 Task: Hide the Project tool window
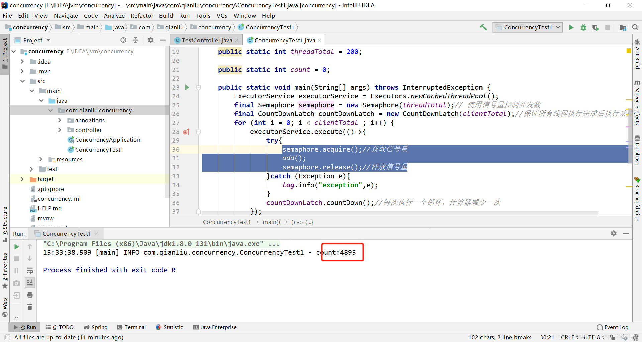(163, 40)
